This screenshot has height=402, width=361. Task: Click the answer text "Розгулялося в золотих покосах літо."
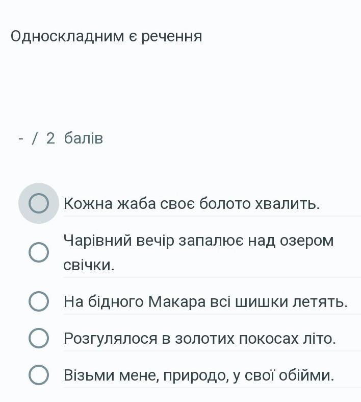pyautogui.click(x=199, y=339)
